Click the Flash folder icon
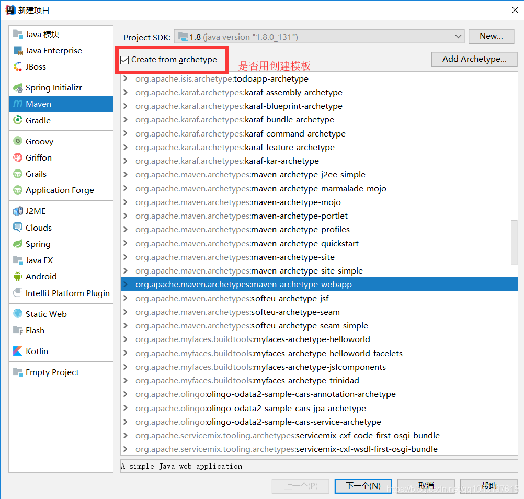The width and height of the screenshot is (524, 499). click(x=18, y=330)
